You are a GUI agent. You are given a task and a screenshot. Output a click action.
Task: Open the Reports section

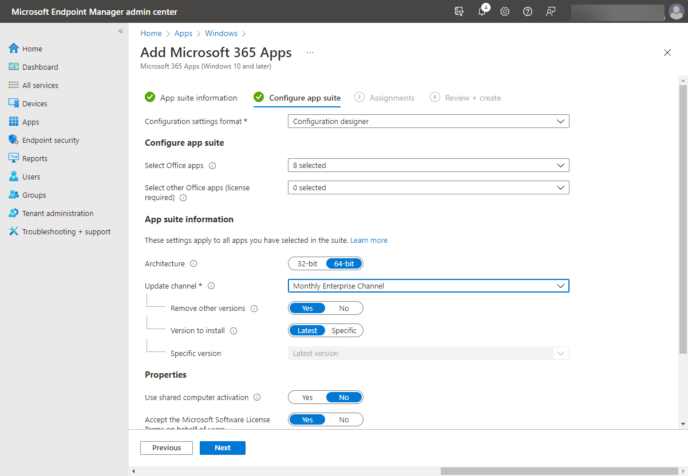click(x=34, y=158)
